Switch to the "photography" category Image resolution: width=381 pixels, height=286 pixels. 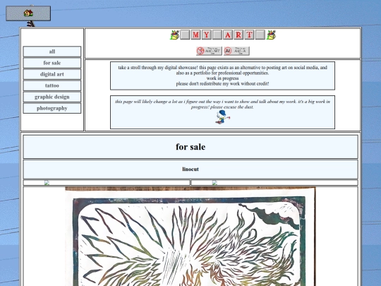click(52, 108)
